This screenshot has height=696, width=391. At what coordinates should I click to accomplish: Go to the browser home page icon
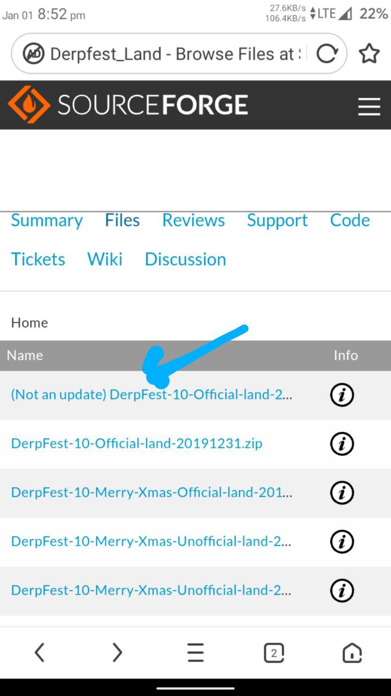(352, 652)
